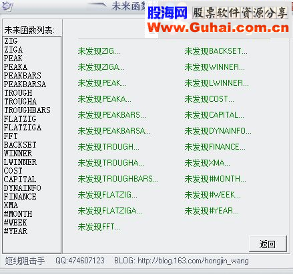This screenshot has width=293, height=274.
Task: Click the 未发现CAPITAL... result text
Action: point(214,115)
